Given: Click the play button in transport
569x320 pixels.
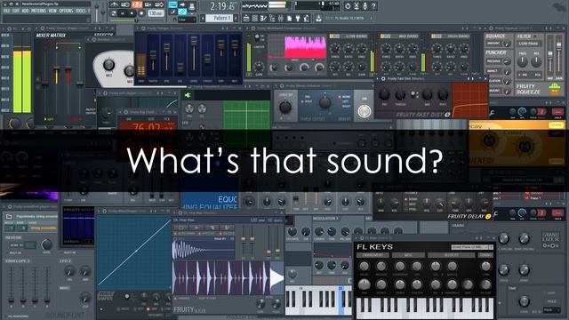Looking at the screenshot, I should point(123,13).
